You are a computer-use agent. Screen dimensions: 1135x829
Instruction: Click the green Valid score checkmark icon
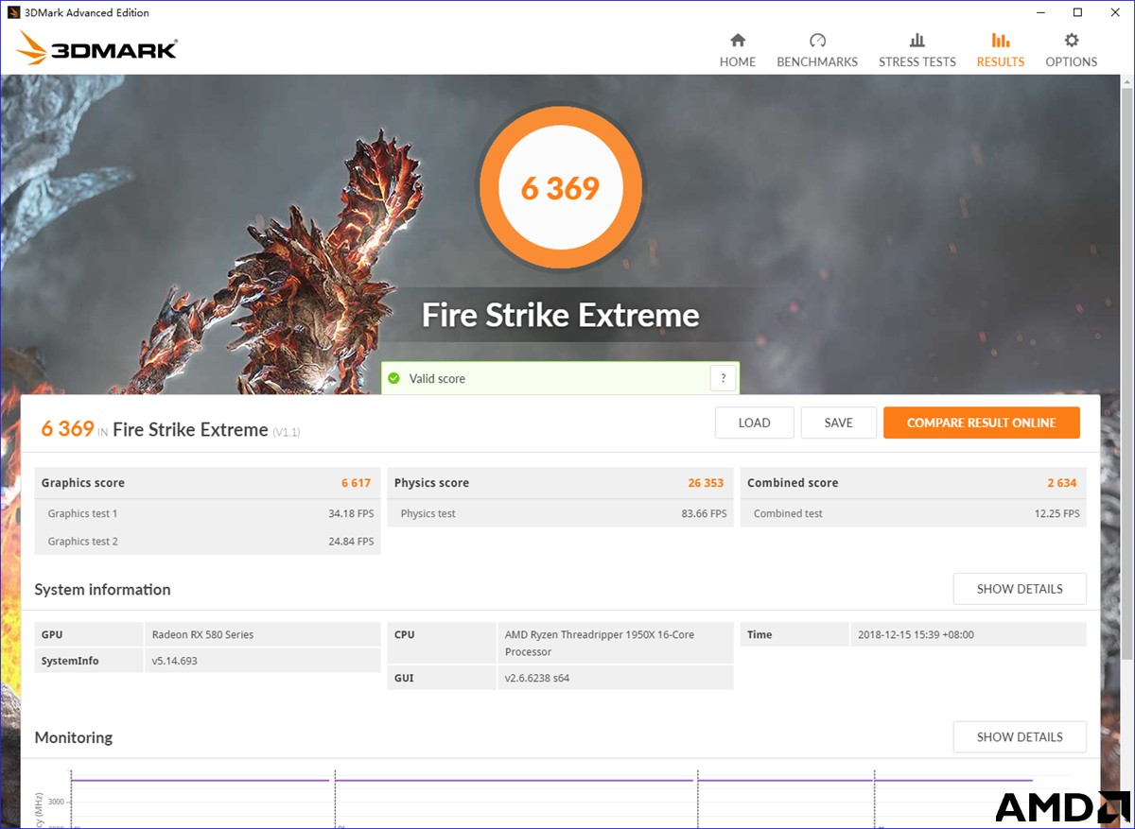tap(393, 378)
